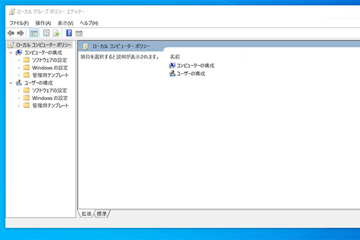The image size is (360, 240).
Task: Collapse the ユーザーの構成 tree node
Action: 11,83
